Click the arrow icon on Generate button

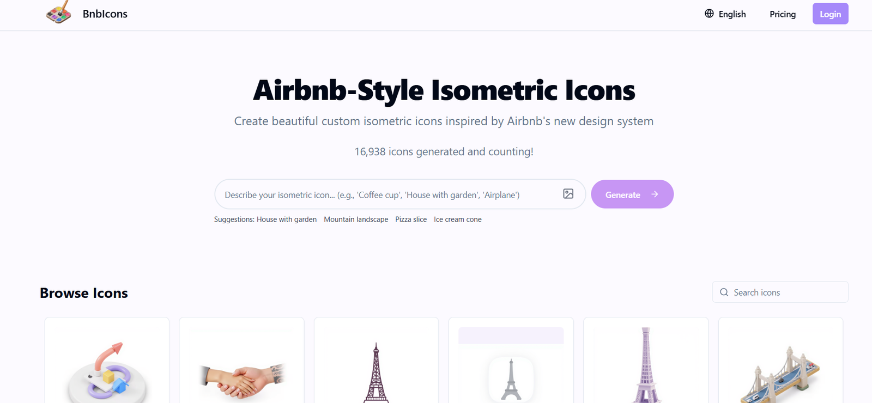coord(655,194)
